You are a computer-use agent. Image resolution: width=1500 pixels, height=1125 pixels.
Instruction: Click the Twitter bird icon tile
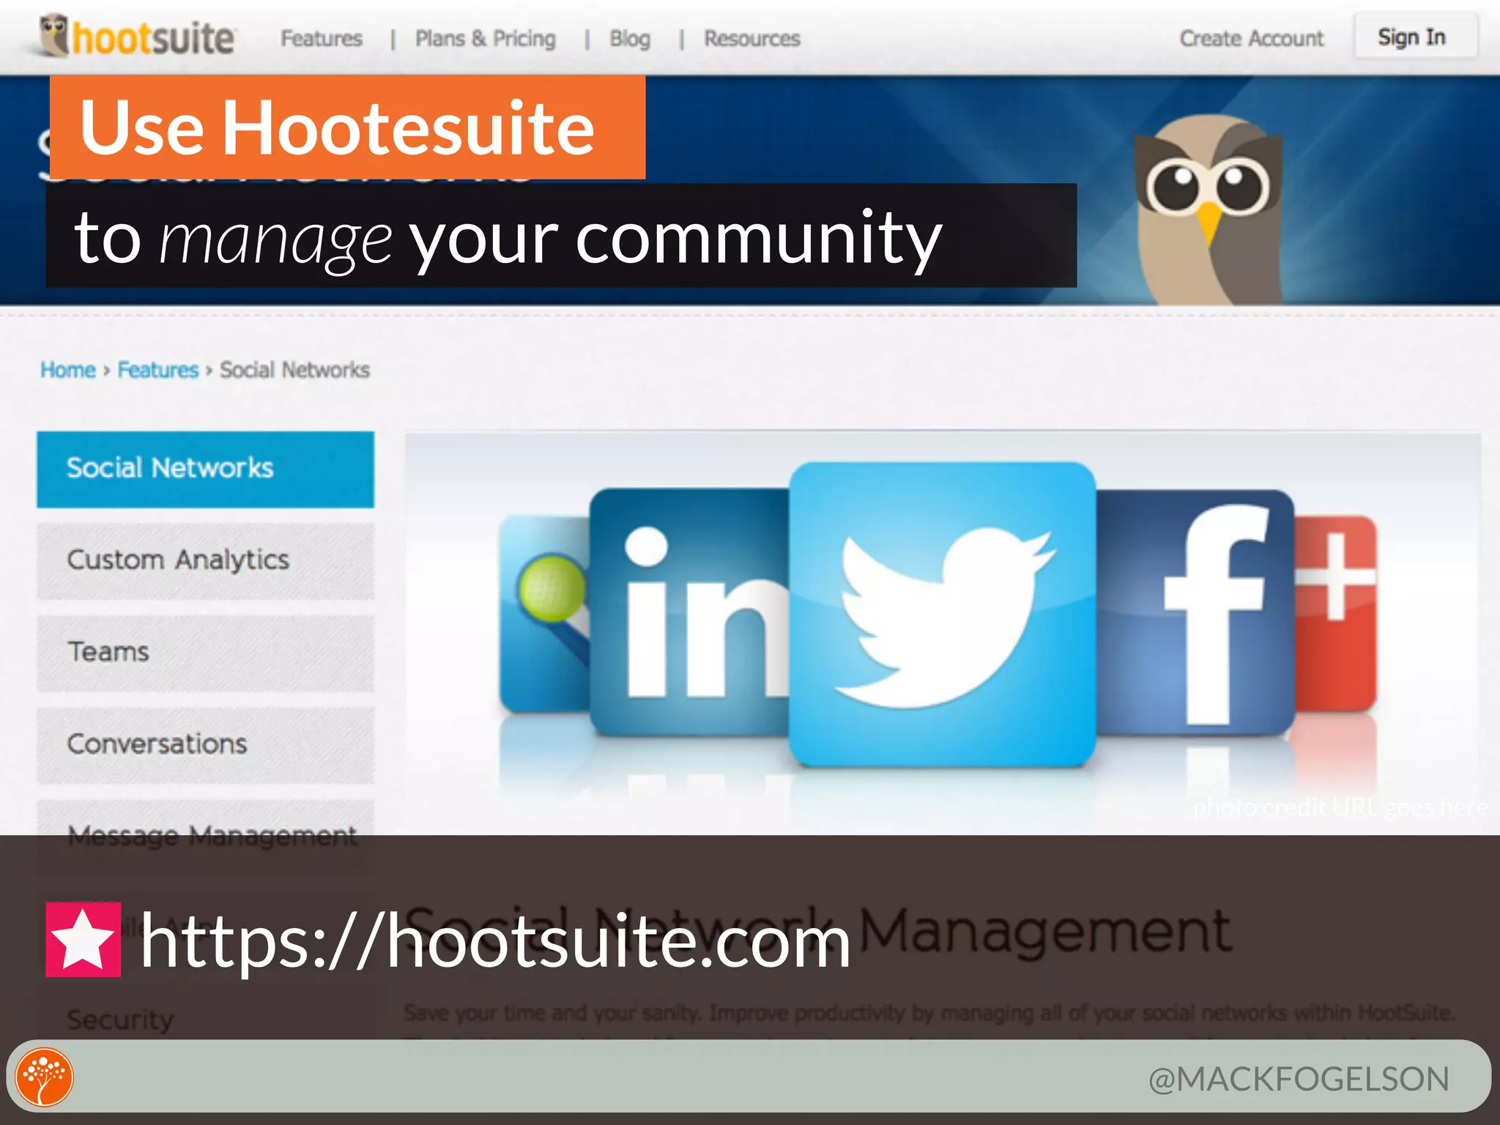(x=942, y=614)
